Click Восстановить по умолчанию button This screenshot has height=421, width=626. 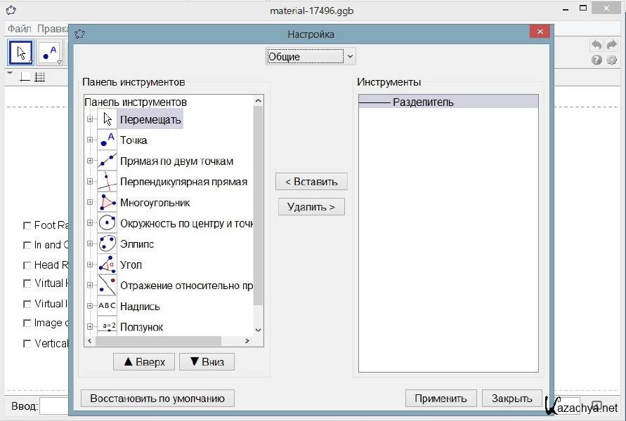tap(157, 398)
